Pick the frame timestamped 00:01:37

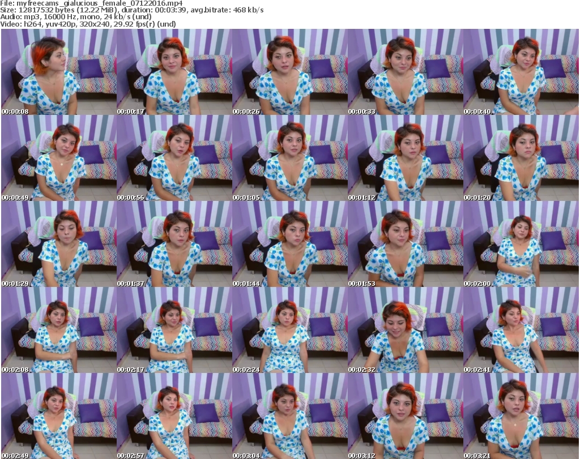click(174, 244)
